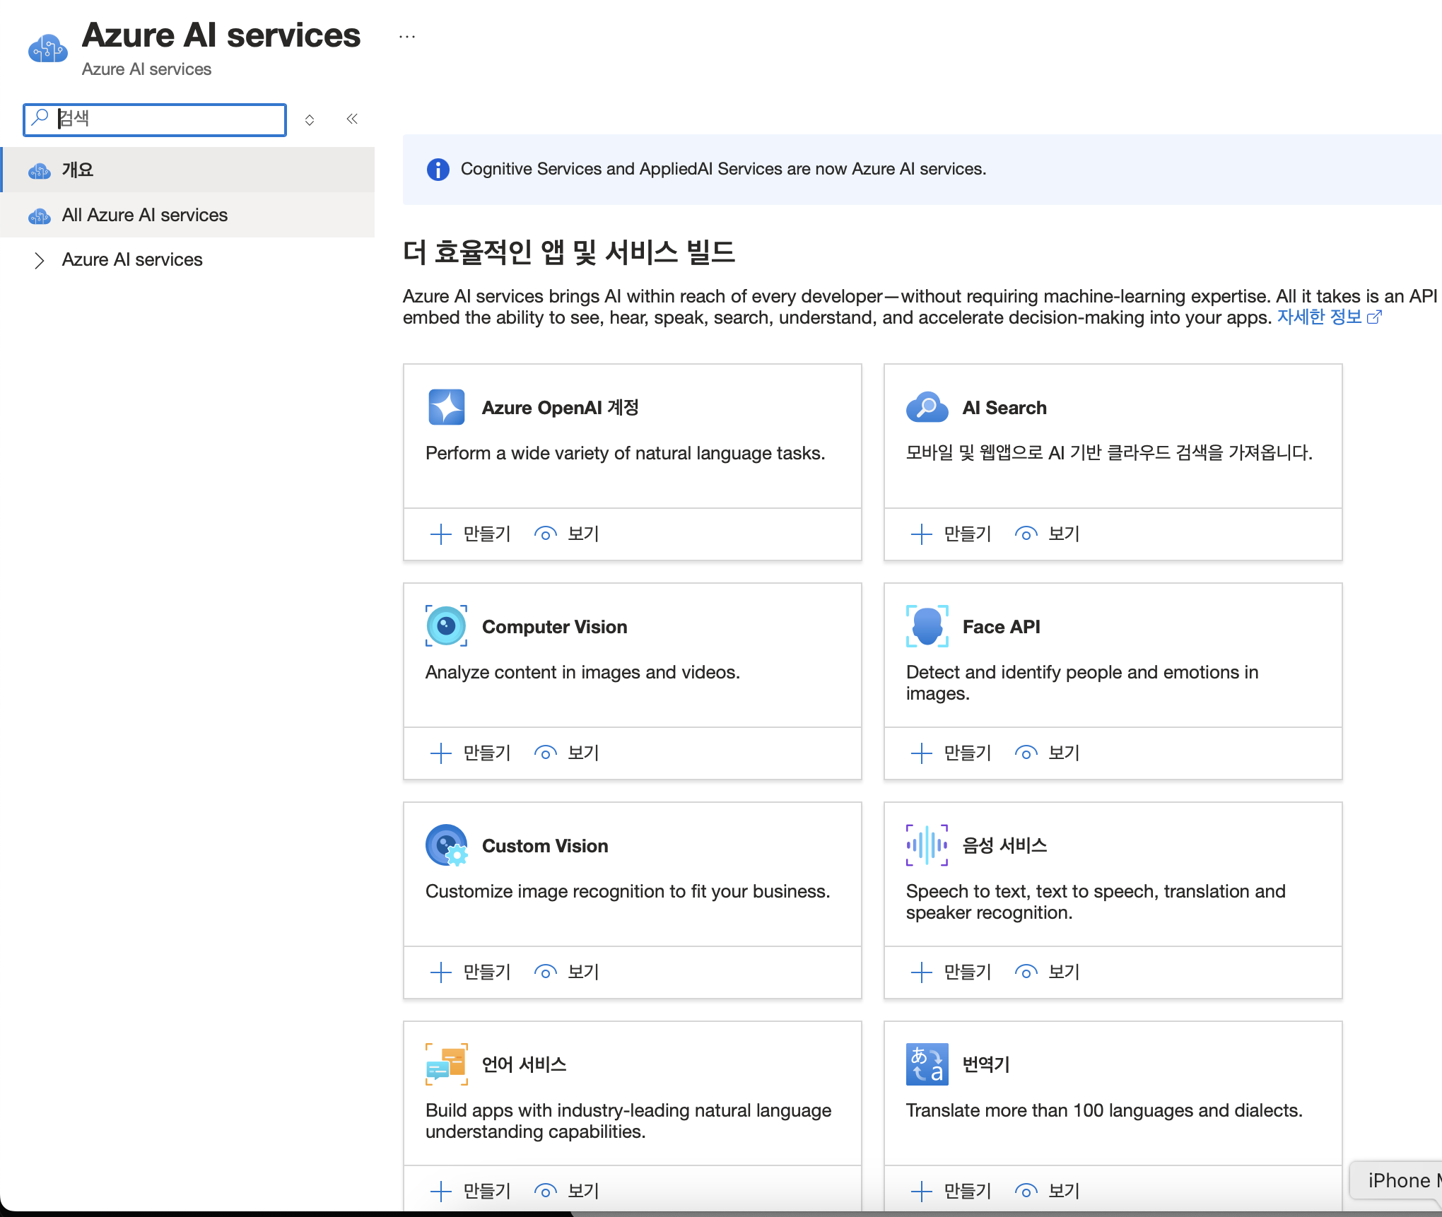Image resolution: width=1442 pixels, height=1217 pixels.
Task: Select the 개요 overview menu item
Action: (x=78, y=170)
